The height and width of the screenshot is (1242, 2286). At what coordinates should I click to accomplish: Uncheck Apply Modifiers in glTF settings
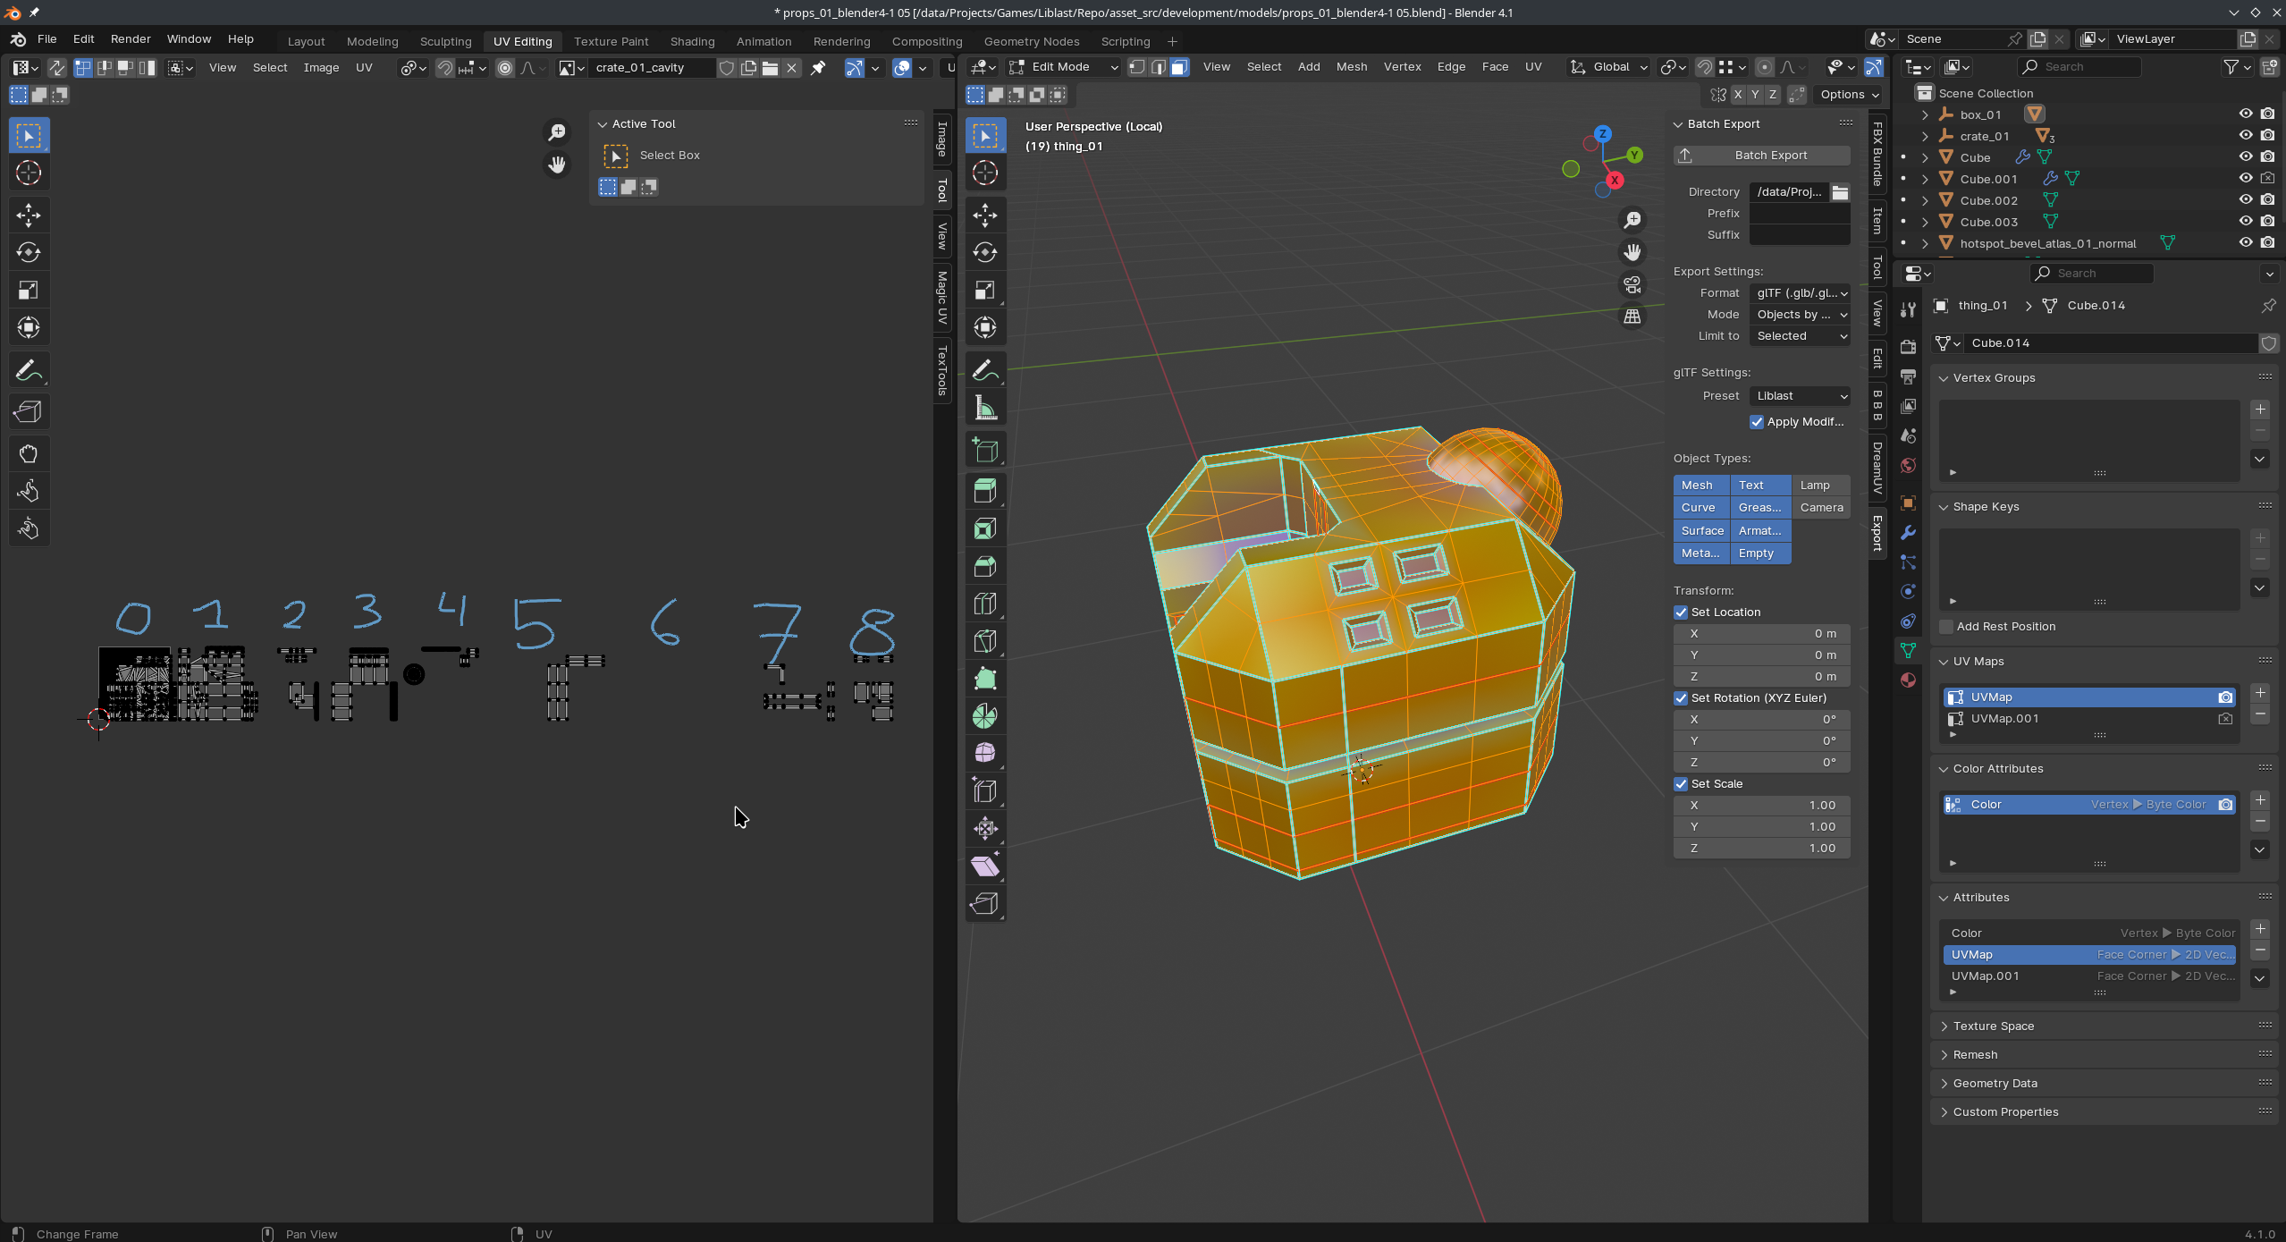click(x=1757, y=422)
